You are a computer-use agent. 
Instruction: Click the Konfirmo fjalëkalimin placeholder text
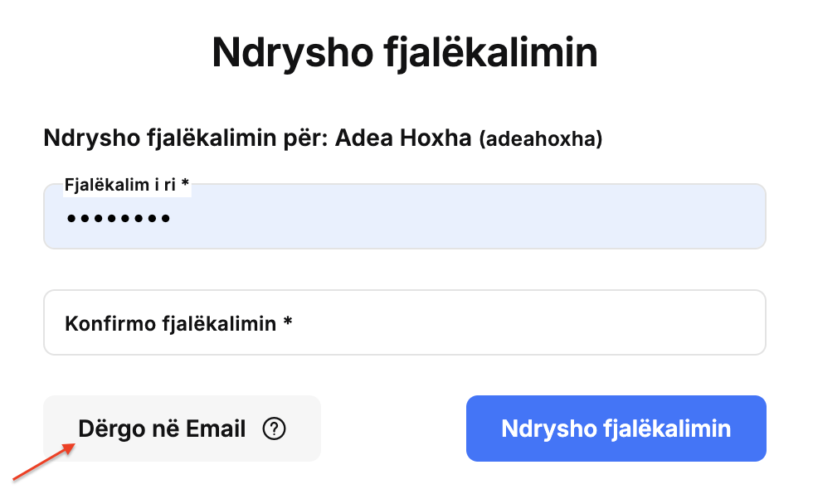178,324
